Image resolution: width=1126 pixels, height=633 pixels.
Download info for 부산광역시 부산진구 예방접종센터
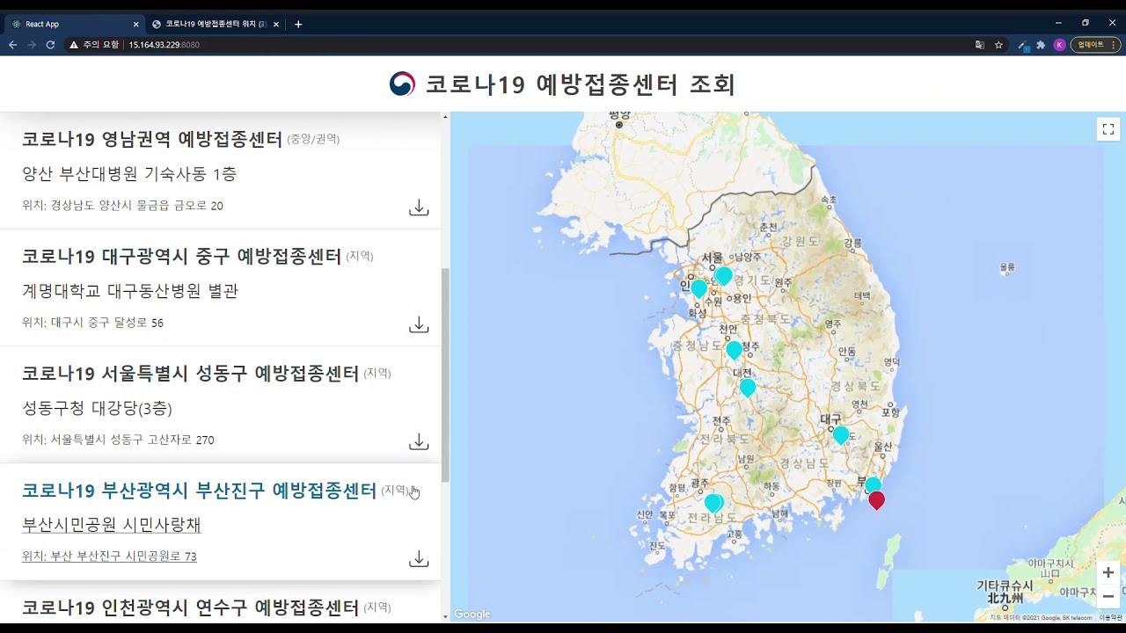tap(419, 558)
